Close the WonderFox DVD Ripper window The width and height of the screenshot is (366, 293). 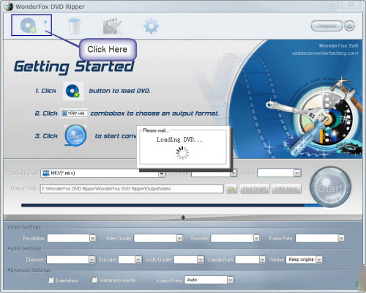tap(351, 4)
